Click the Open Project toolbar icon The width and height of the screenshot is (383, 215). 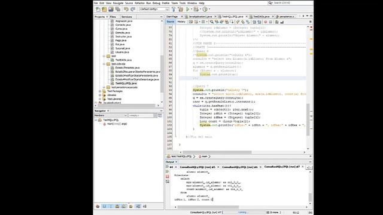(x=111, y=10)
